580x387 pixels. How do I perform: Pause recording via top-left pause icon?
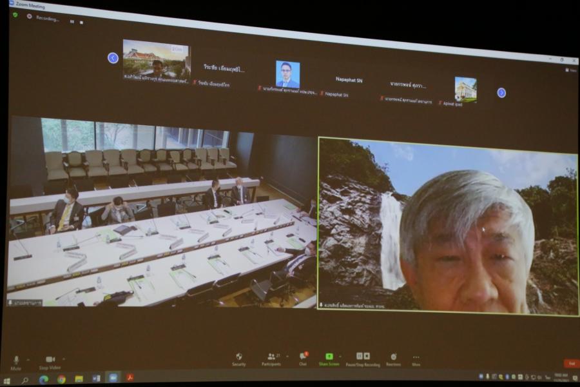[72, 21]
